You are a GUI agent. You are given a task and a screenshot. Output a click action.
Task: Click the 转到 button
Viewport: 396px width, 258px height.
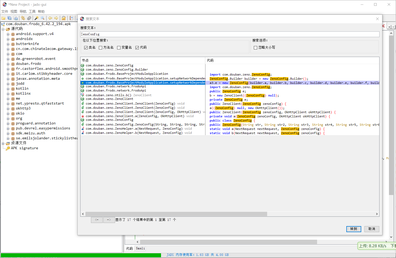tap(354, 229)
